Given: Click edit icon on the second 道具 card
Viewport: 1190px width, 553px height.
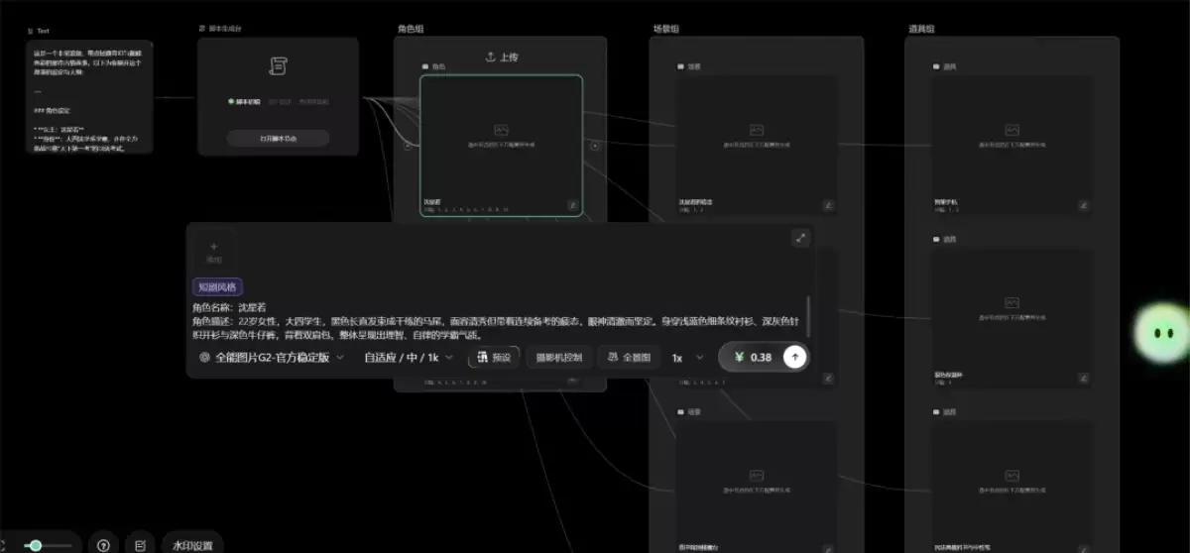Looking at the screenshot, I should [x=1083, y=379].
